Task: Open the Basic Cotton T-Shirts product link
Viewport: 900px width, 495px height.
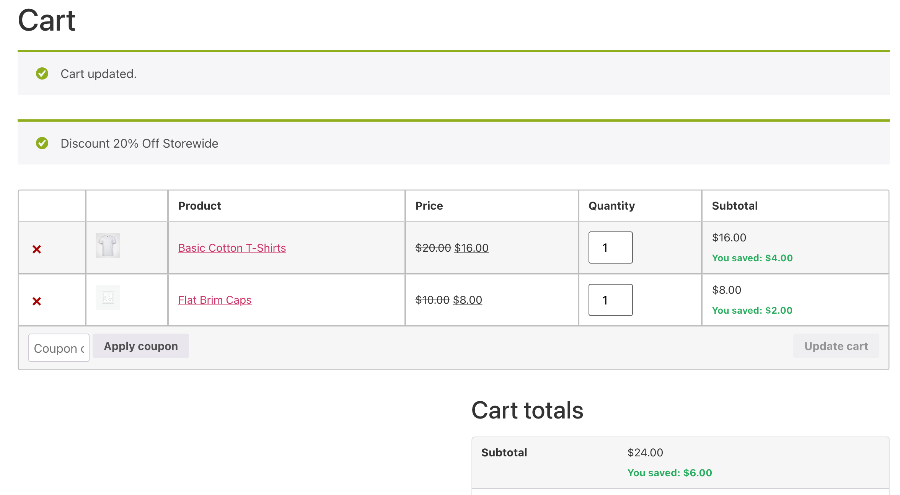Action: 232,248
